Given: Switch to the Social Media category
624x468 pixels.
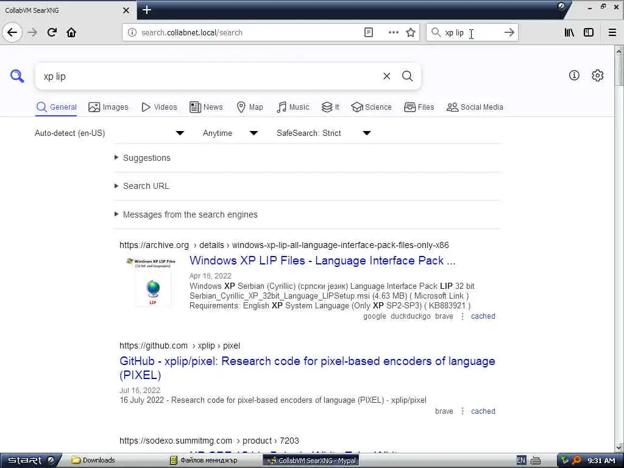Looking at the screenshot, I should [x=475, y=107].
